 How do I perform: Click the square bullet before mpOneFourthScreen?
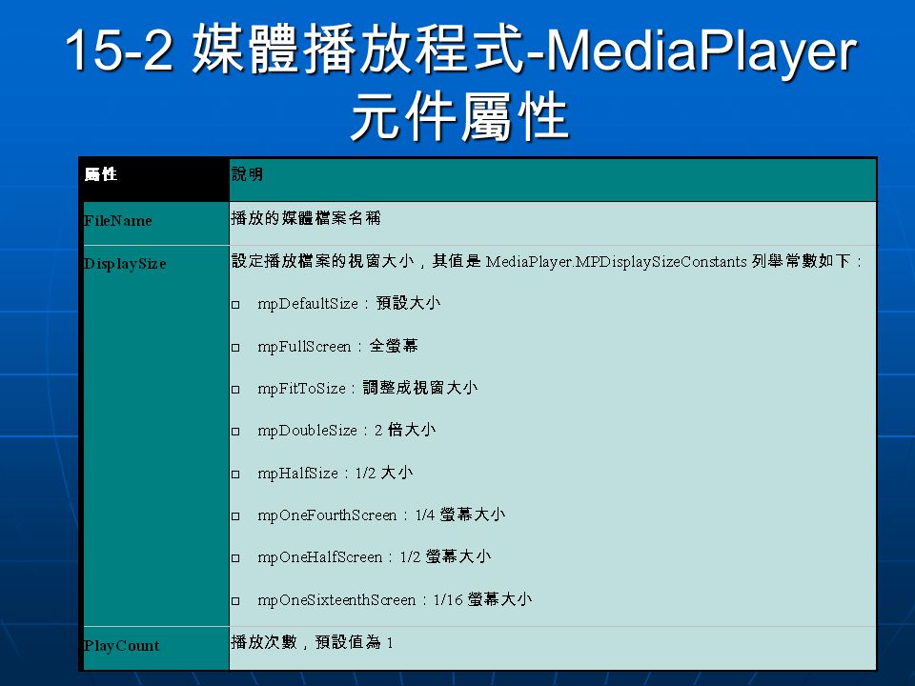click(235, 516)
